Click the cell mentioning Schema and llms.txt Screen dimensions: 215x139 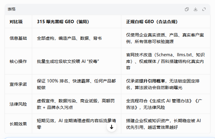165,61
